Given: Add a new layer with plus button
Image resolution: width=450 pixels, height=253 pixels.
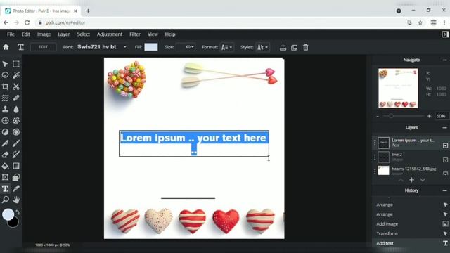Looking at the screenshot, I should click(411, 180).
